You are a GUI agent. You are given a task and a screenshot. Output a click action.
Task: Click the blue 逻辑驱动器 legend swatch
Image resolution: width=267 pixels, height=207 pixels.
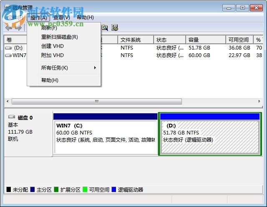[114, 190]
